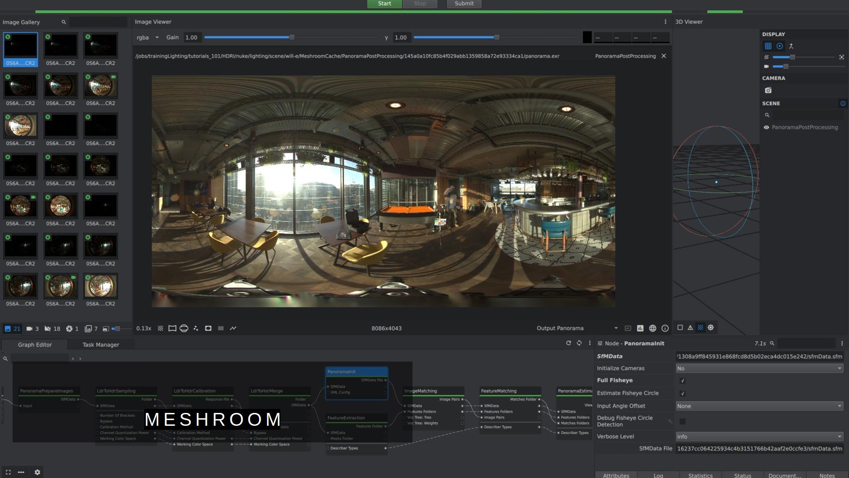Click the refresh icon in Graph Editor
Screen dimensions: 849x478
[568, 343]
